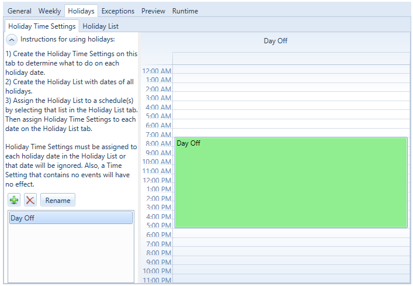Switch to the General tab
Screen dimensions: 413x286
pyautogui.click(x=19, y=11)
